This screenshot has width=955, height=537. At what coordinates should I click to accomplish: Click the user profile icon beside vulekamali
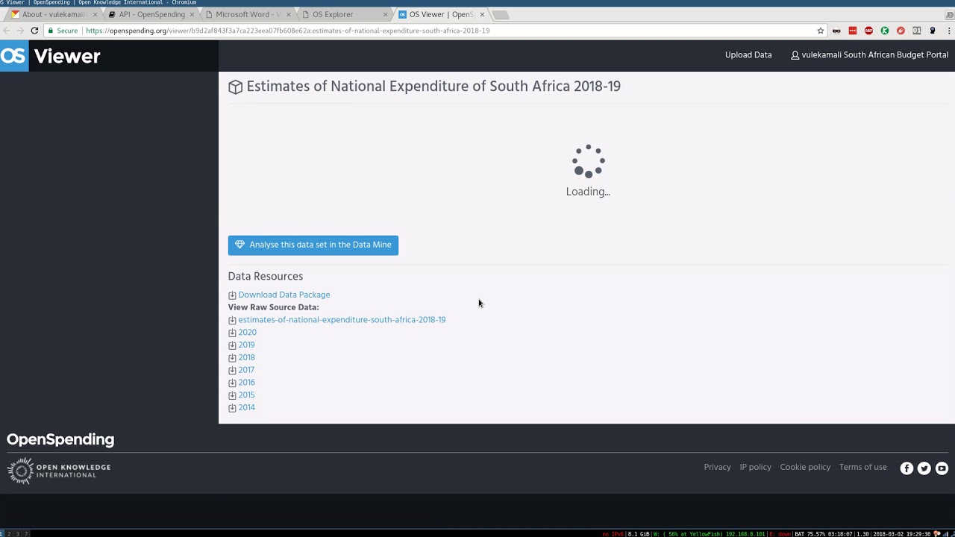(795, 55)
